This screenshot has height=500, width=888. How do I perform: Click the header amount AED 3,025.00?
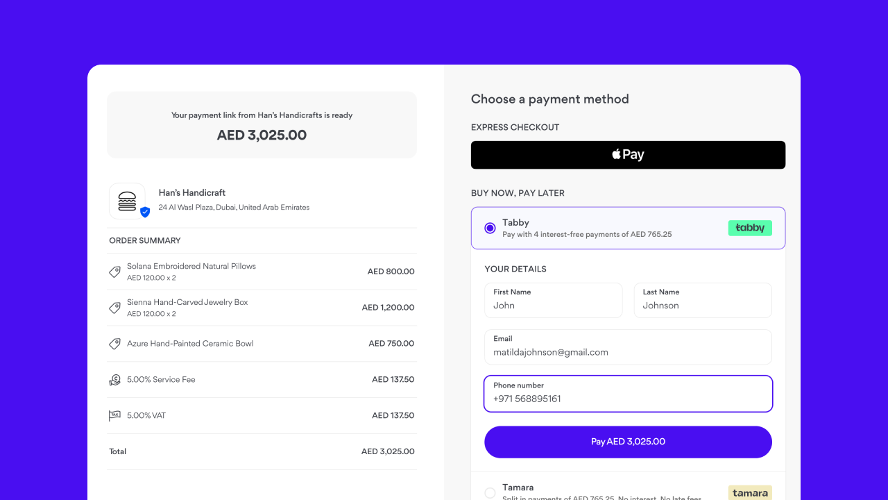point(262,135)
